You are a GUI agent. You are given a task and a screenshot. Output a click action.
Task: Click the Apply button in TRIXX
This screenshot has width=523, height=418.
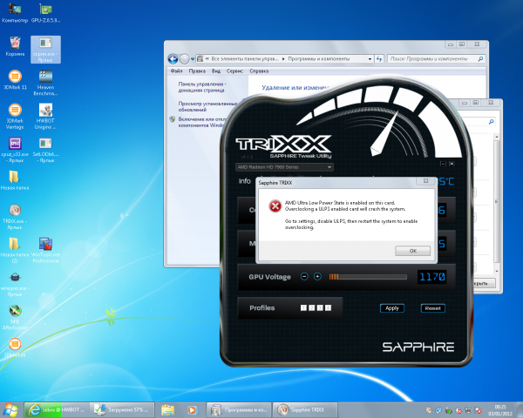pyautogui.click(x=392, y=308)
